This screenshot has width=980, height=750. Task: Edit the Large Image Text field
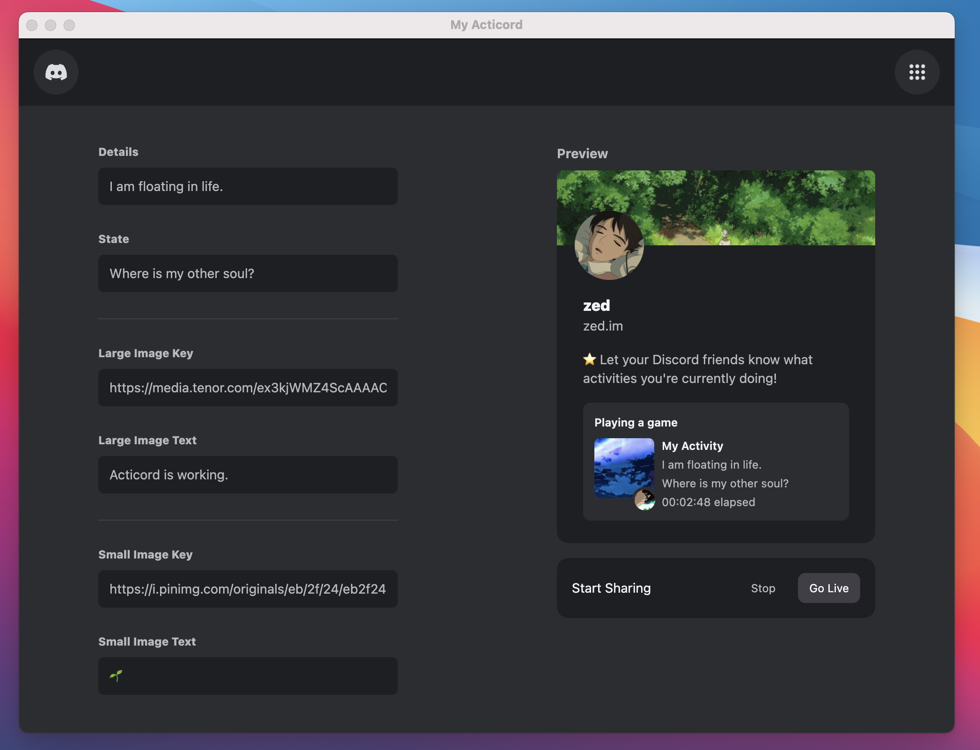[248, 475]
